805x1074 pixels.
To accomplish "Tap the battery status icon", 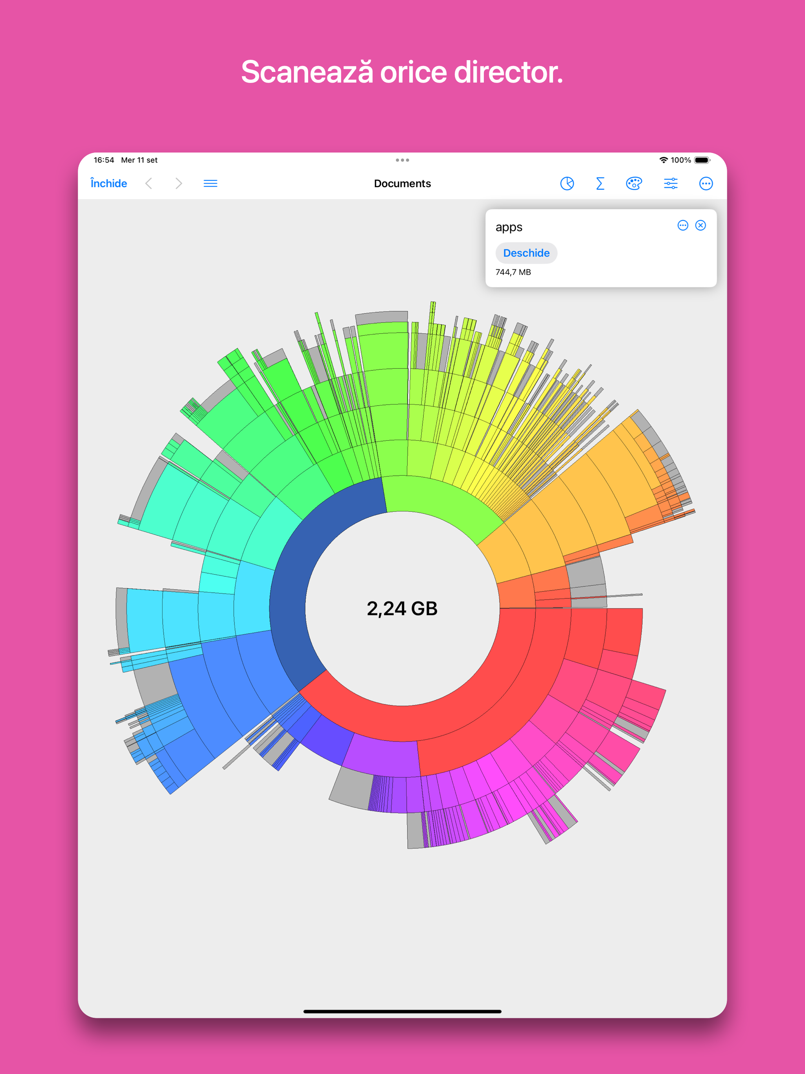I will 702,160.
